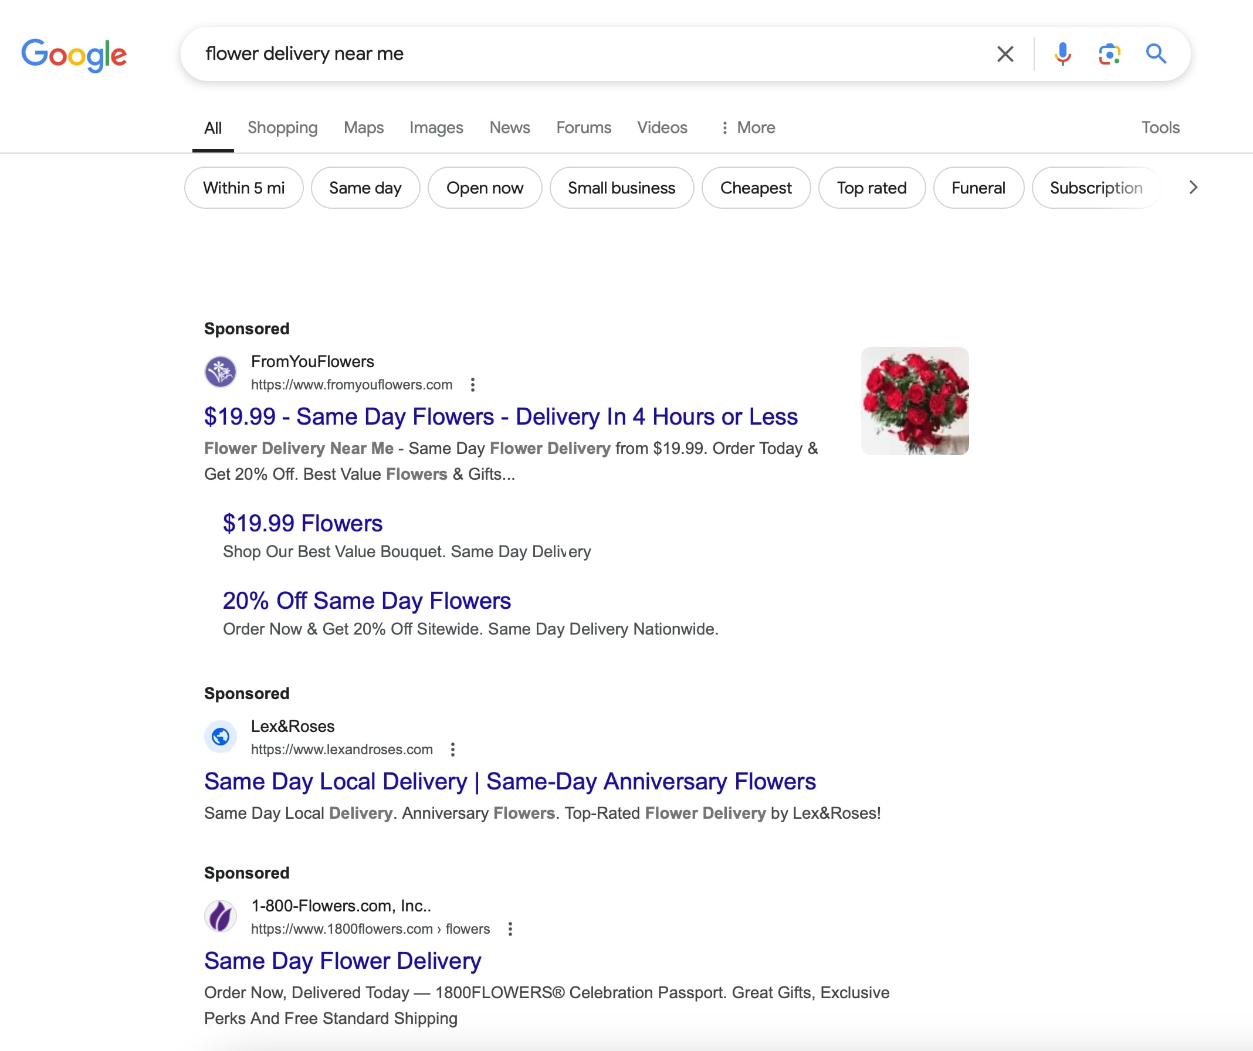This screenshot has height=1051, width=1253.
Task: Open 'Same Day Flower Delivery' 1-800-Flowers headline
Action: pyautogui.click(x=343, y=961)
